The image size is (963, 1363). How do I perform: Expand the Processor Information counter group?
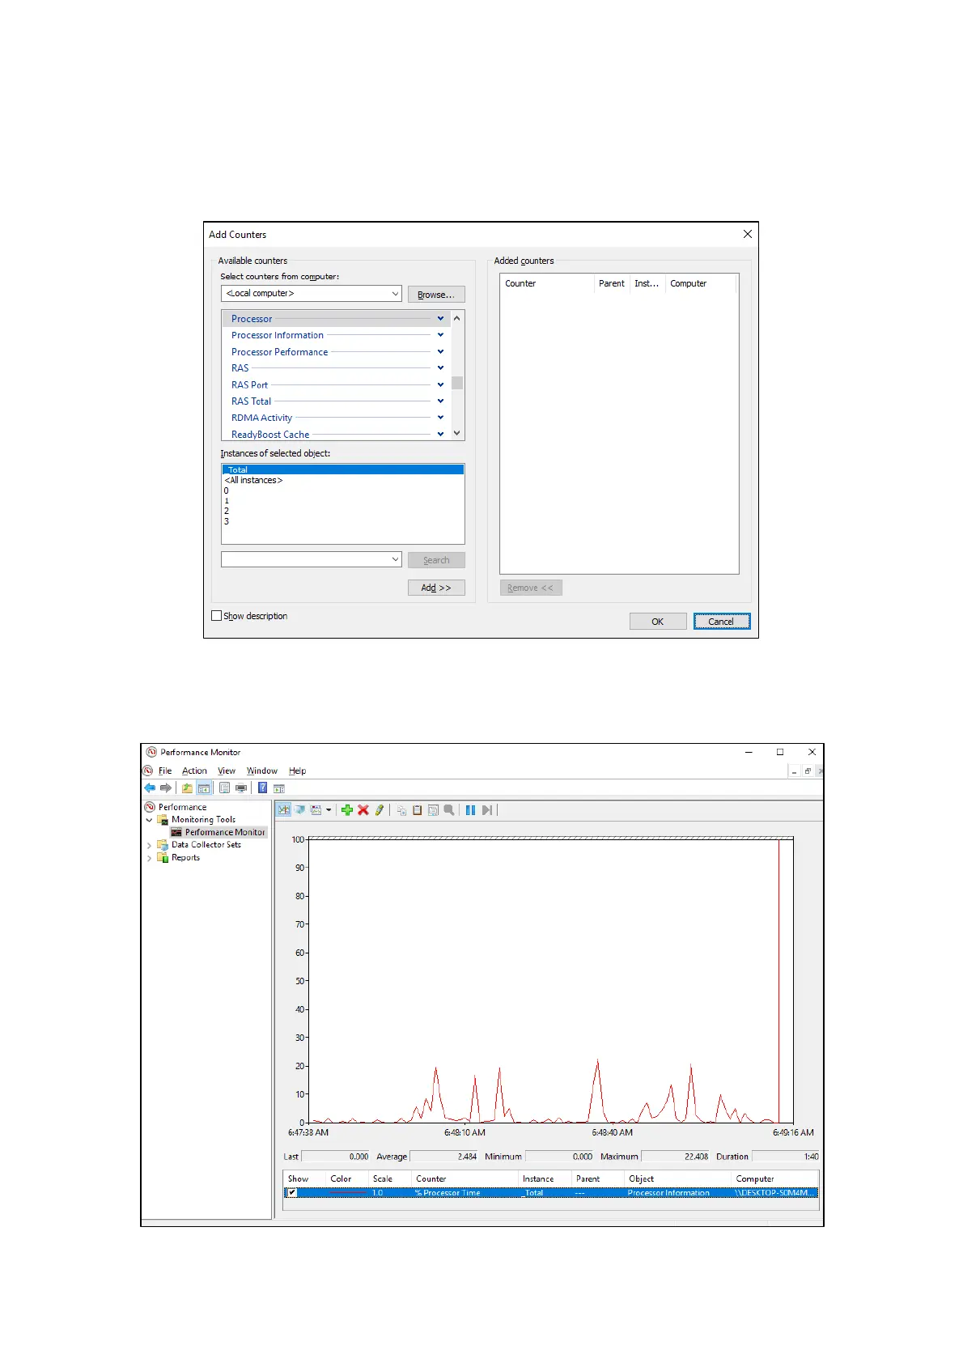coord(440,335)
